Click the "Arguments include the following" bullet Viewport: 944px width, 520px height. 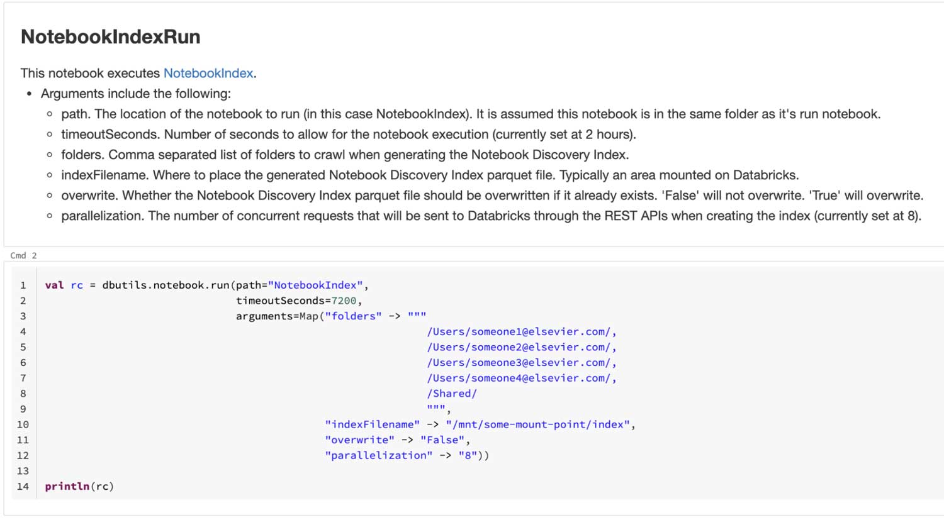(136, 94)
